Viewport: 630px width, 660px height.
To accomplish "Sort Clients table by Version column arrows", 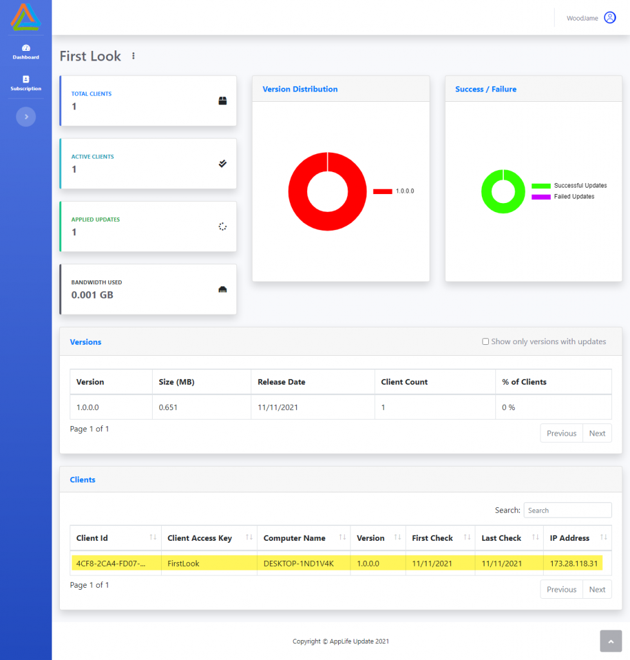I will (397, 537).
